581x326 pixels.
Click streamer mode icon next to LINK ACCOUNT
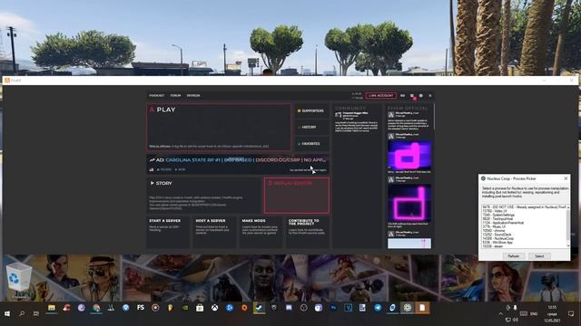[402, 96]
